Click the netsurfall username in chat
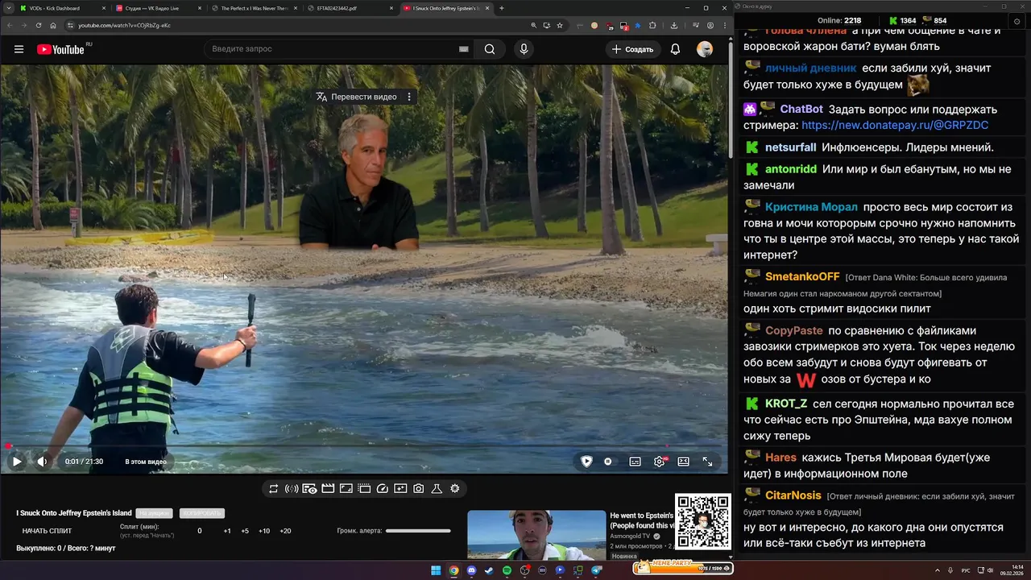Image resolution: width=1031 pixels, height=580 pixels. point(790,147)
